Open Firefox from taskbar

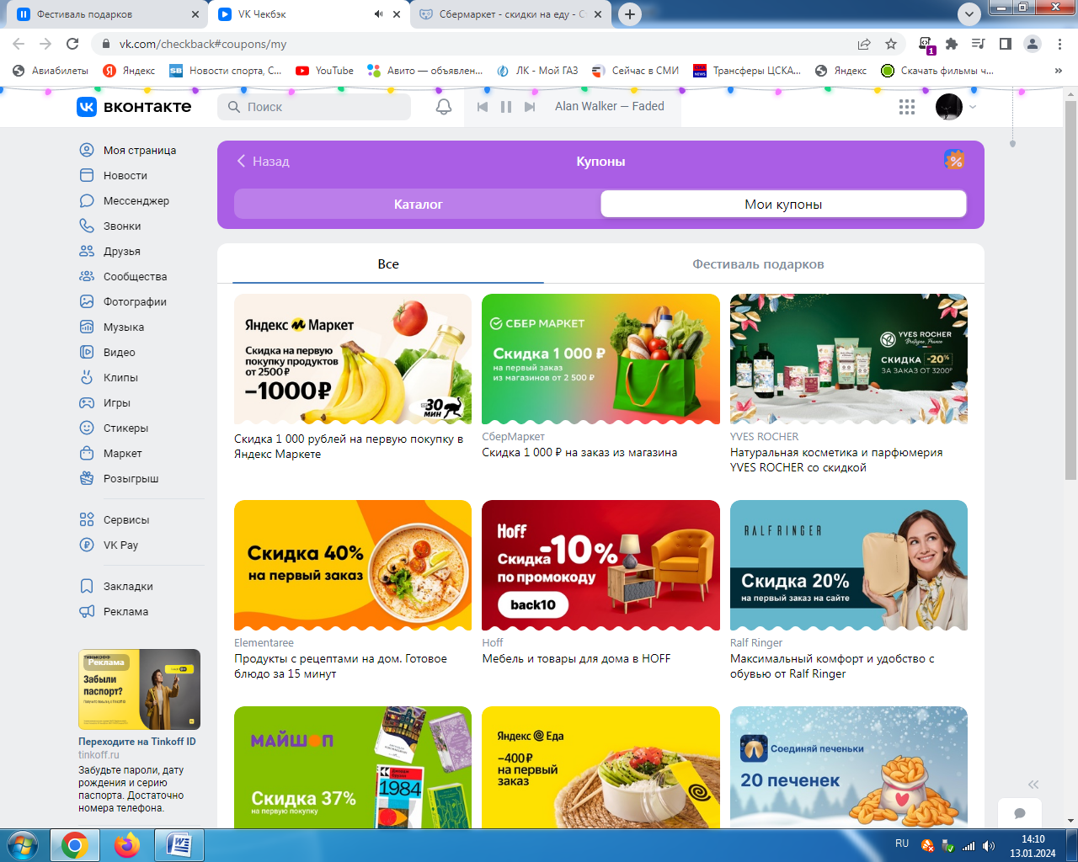click(x=127, y=845)
